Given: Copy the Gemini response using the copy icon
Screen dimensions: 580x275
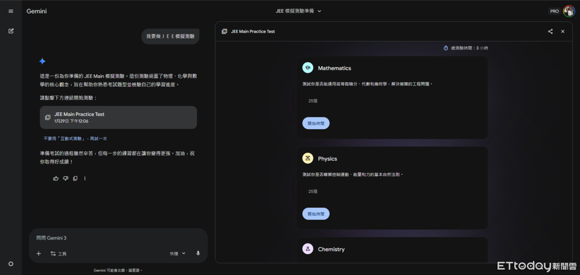Looking at the screenshot, I should (75, 178).
